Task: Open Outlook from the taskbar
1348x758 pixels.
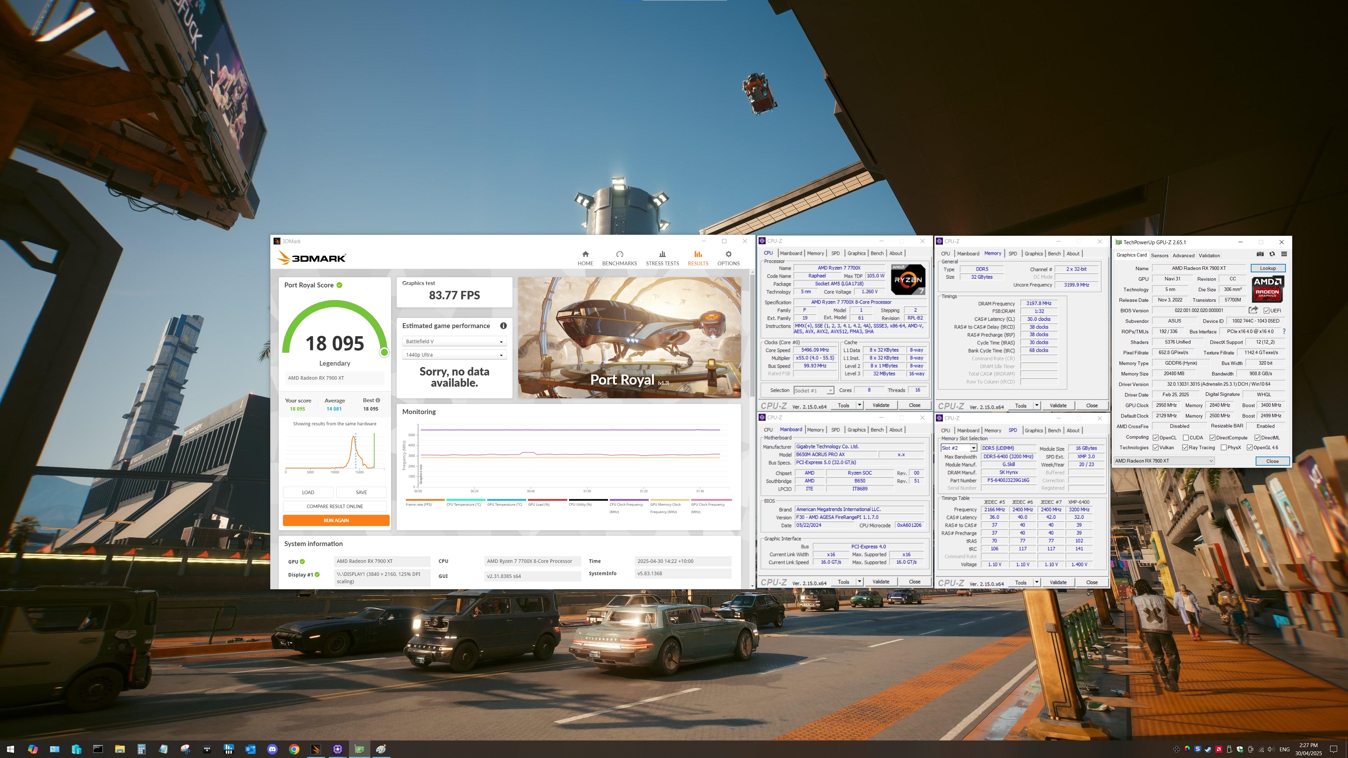Action: 250,749
